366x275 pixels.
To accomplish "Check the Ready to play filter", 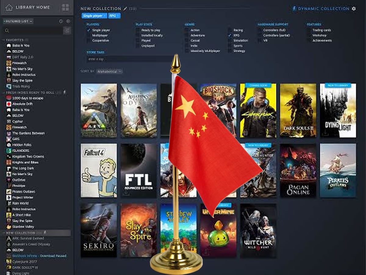I will coord(138,30).
